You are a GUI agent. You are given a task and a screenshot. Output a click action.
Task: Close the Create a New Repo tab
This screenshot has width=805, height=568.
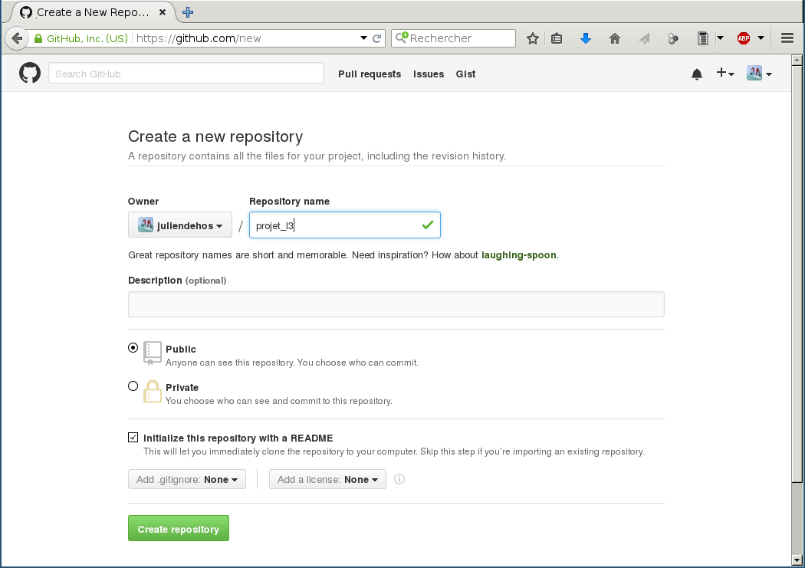(x=163, y=12)
